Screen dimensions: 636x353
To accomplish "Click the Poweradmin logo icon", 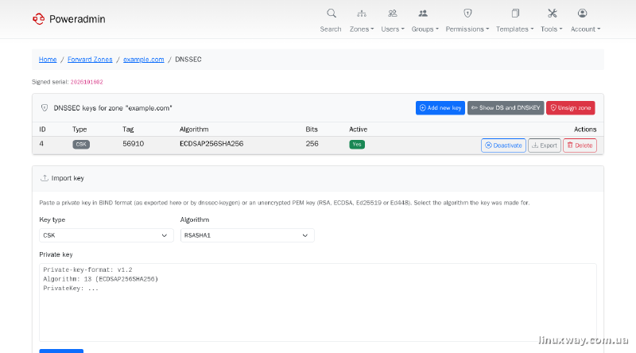I will coord(38,18).
